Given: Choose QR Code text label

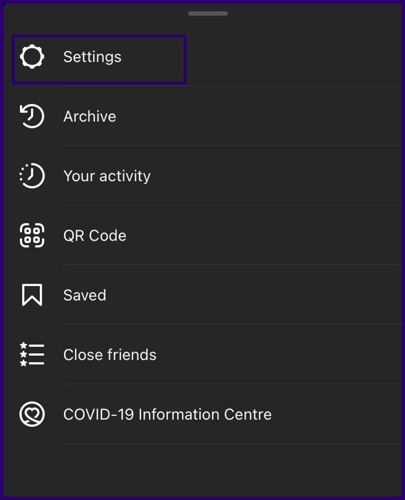Looking at the screenshot, I should pyautogui.click(x=95, y=236).
